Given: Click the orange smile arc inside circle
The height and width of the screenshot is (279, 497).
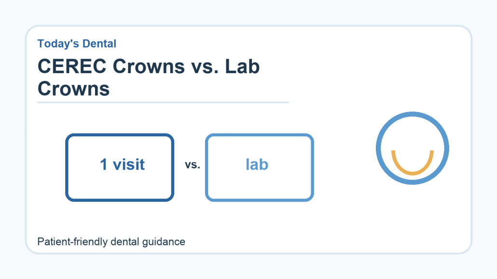Looking at the screenshot, I should pos(413,163).
